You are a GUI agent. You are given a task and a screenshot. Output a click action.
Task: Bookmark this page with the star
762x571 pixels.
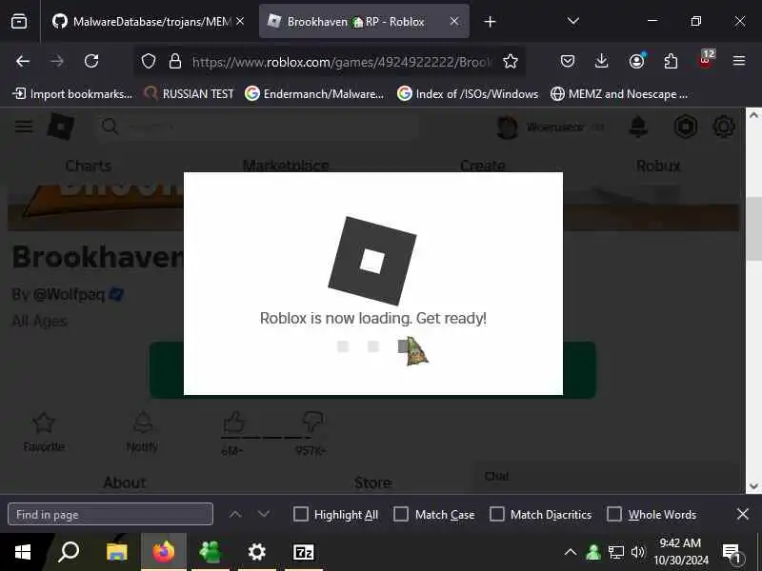(x=511, y=62)
